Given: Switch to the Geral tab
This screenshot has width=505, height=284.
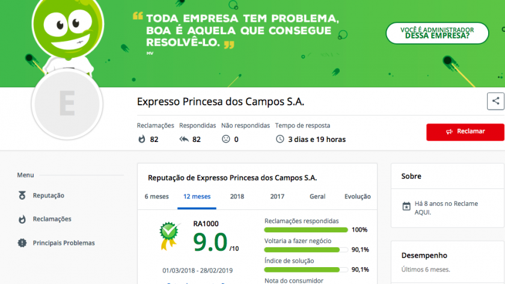Looking at the screenshot, I should pyautogui.click(x=317, y=196).
